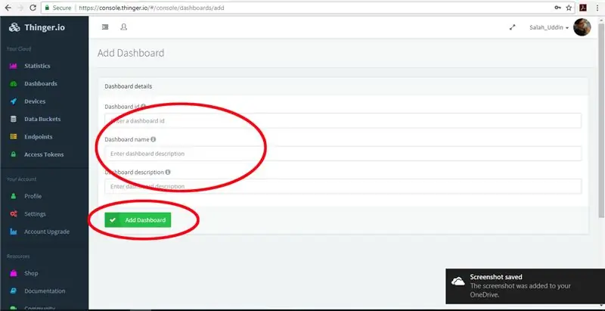605x311 pixels.
Task: Click the Dashboard details panel heading
Action: 129,86
